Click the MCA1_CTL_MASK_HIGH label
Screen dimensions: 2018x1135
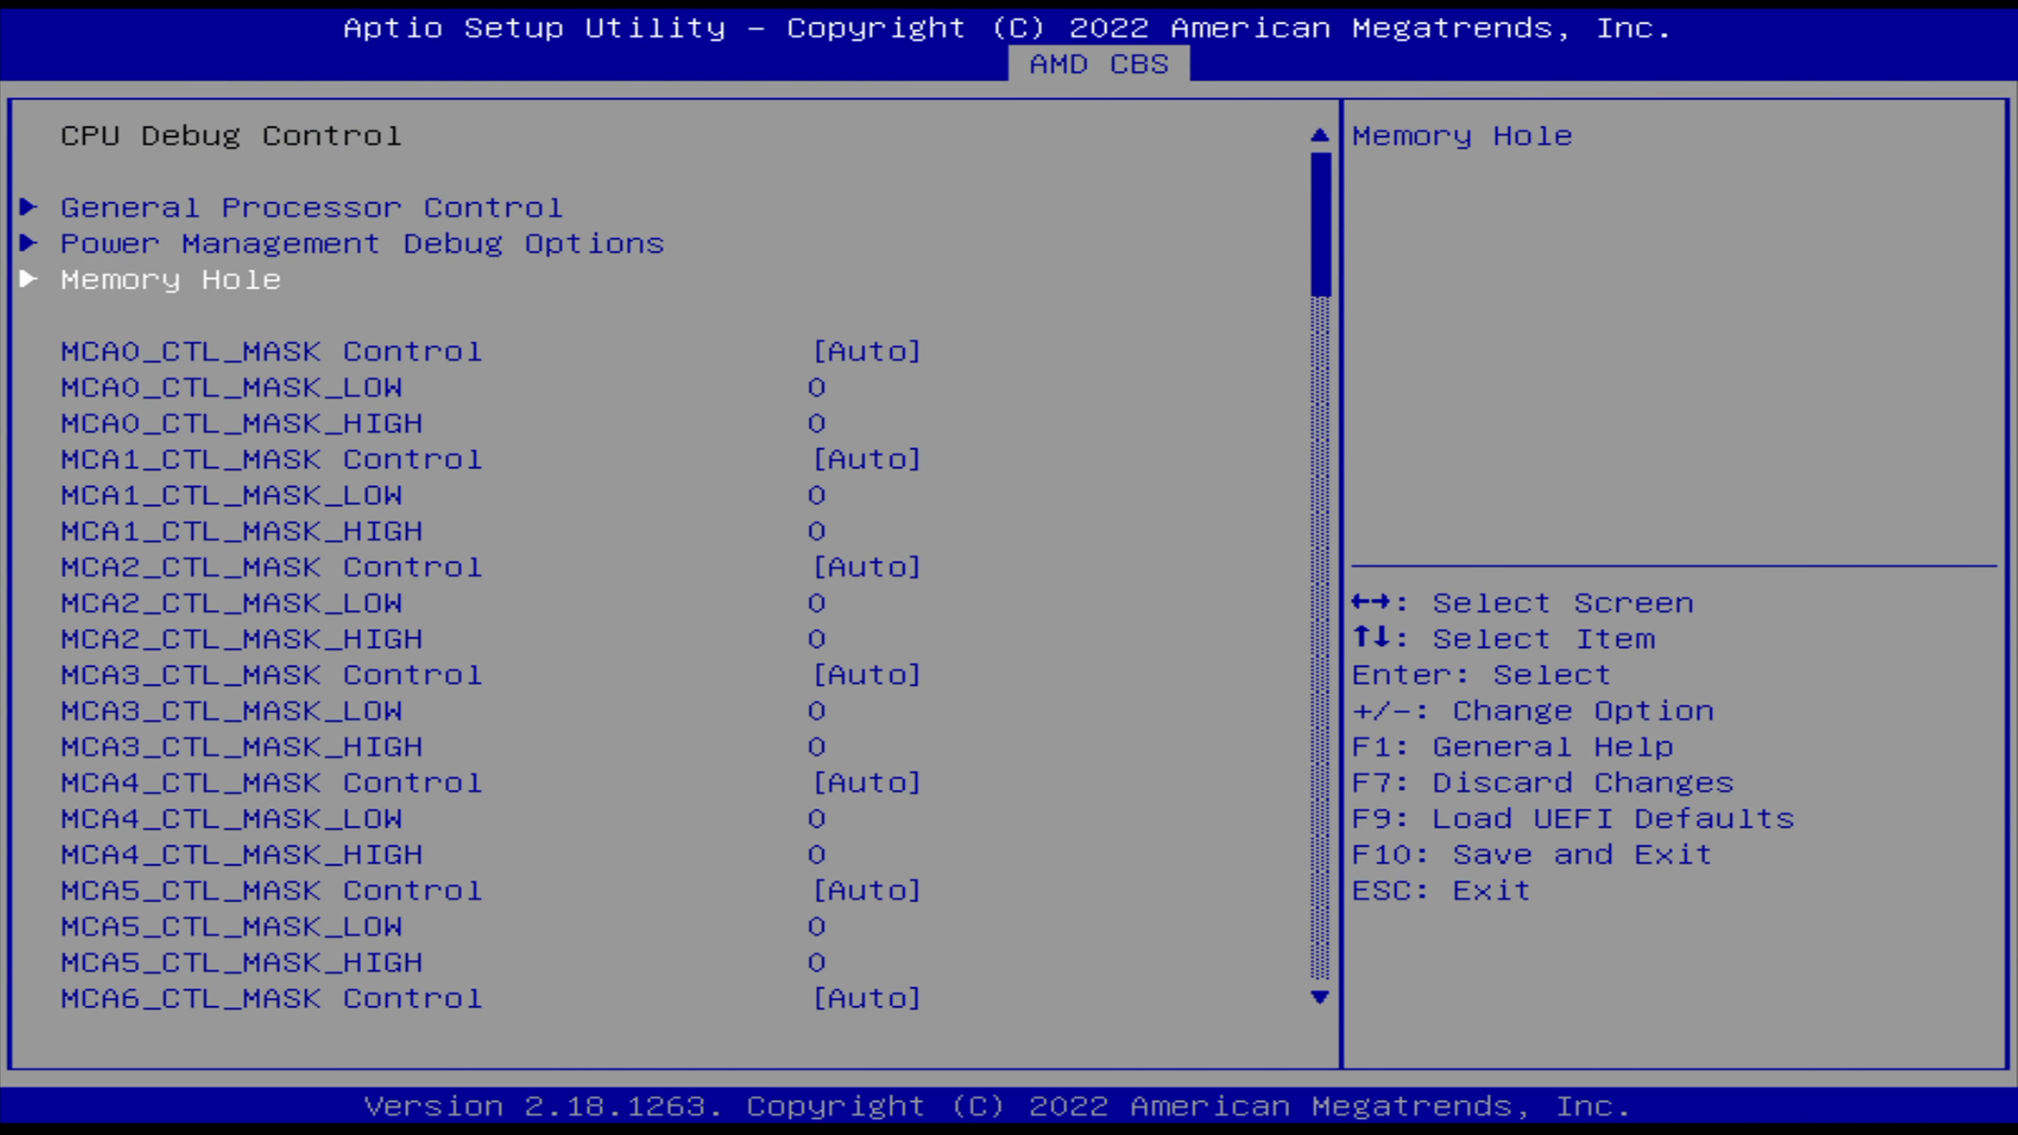tap(242, 532)
